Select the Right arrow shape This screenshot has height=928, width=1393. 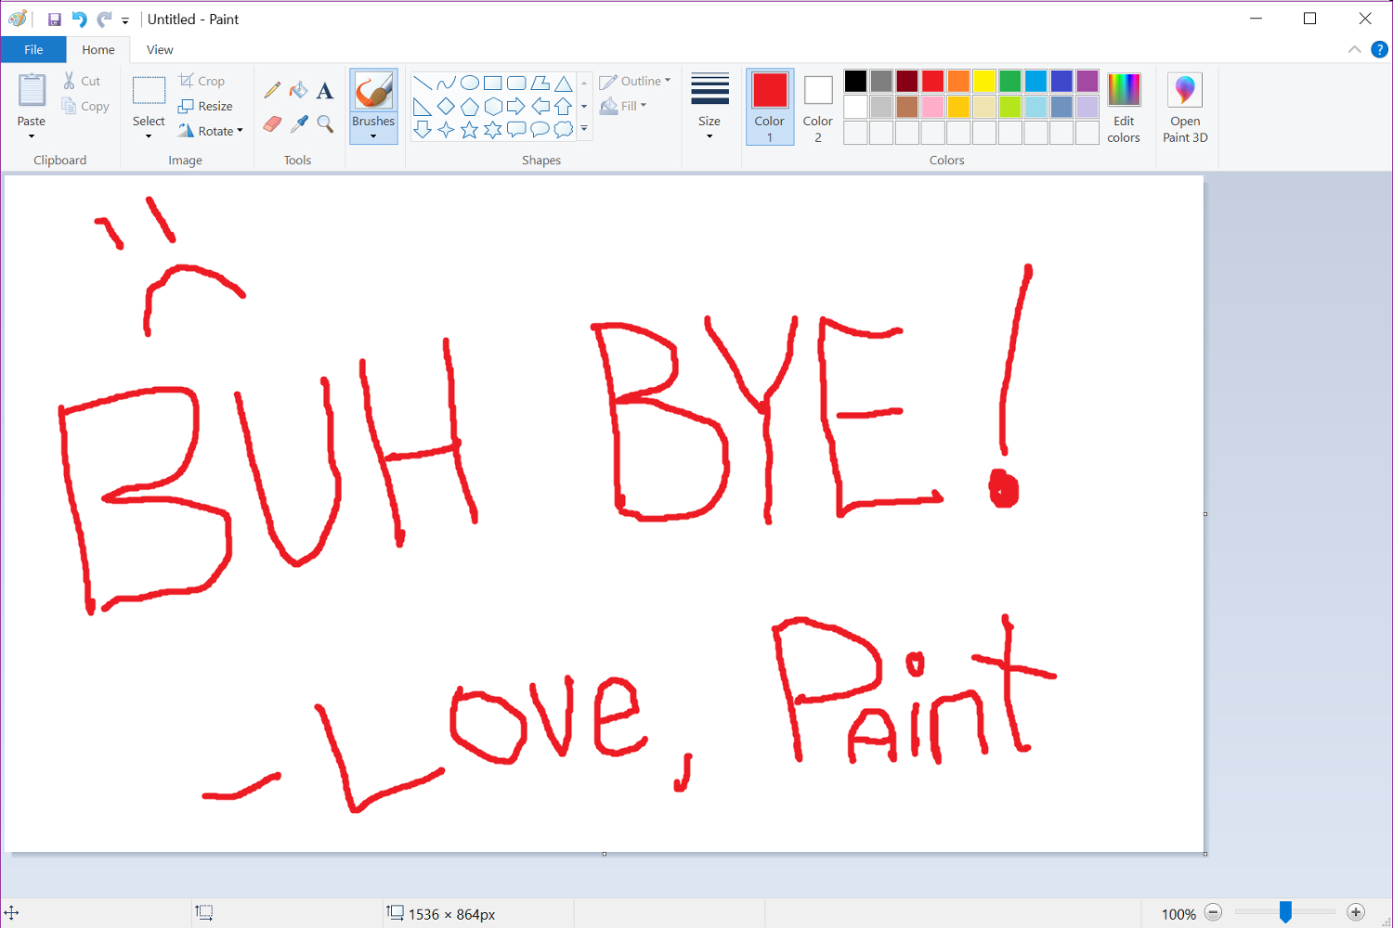(x=516, y=107)
